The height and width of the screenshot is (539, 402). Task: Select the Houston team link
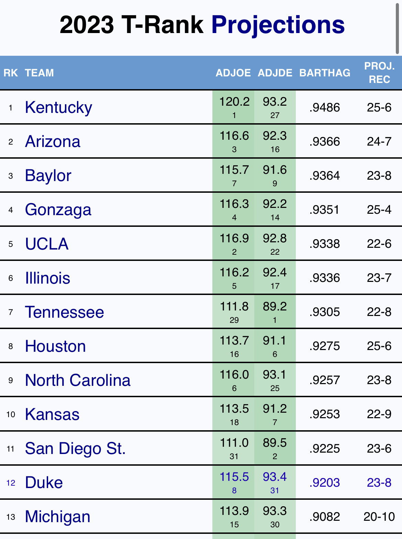[x=55, y=346]
